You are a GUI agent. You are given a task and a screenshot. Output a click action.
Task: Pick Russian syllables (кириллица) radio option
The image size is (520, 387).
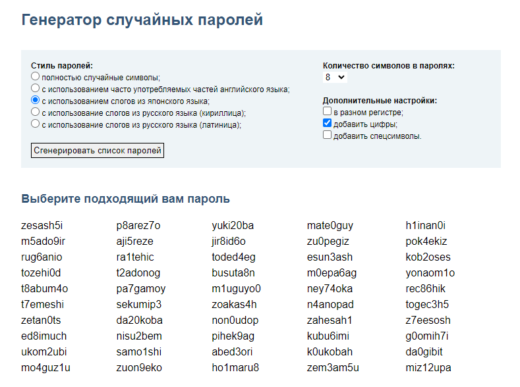(x=35, y=112)
